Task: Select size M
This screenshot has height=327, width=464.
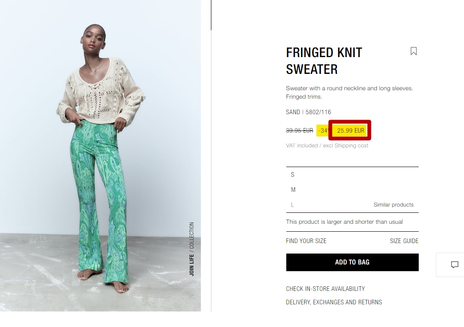Action: [x=352, y=190]
